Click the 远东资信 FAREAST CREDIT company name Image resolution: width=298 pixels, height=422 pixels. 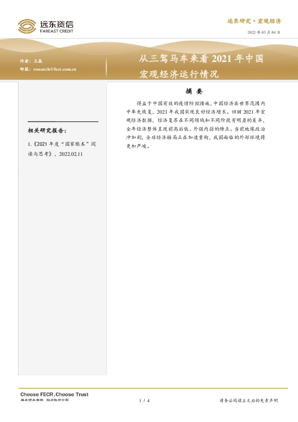tap(57, 27)
